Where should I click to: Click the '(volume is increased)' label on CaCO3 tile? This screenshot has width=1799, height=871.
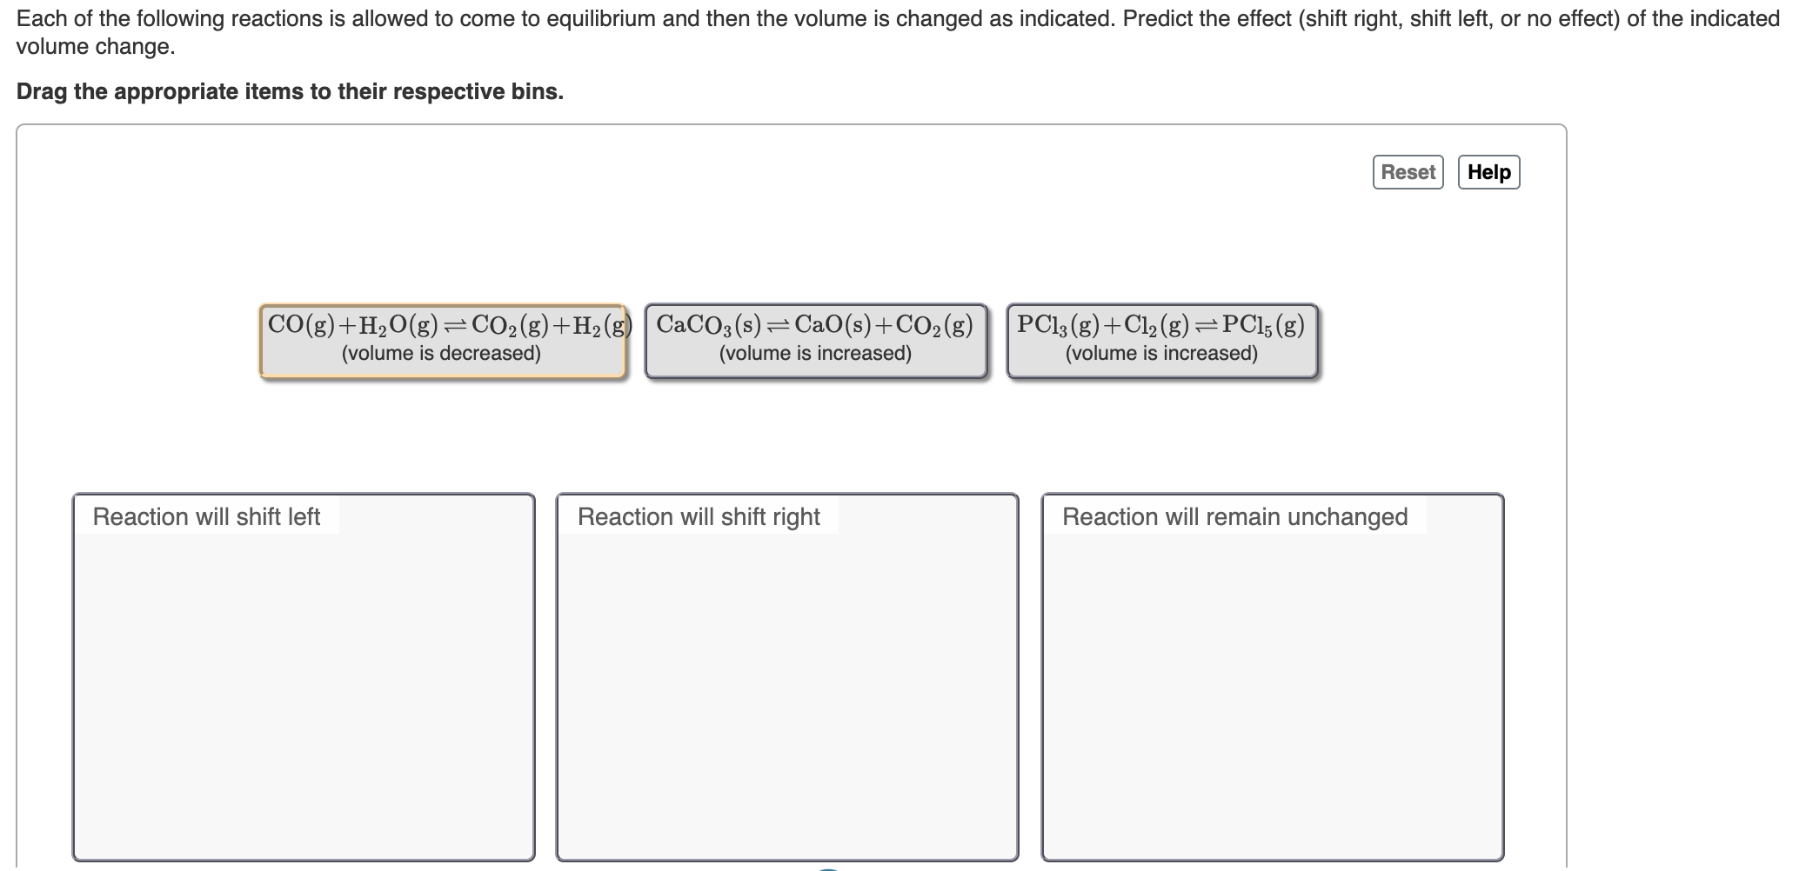point(814,352)
